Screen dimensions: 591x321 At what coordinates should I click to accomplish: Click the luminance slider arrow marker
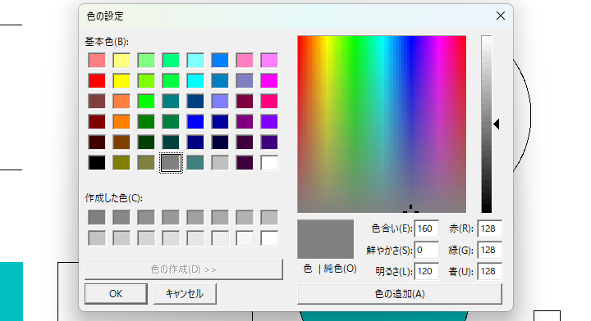coord(497,124)
